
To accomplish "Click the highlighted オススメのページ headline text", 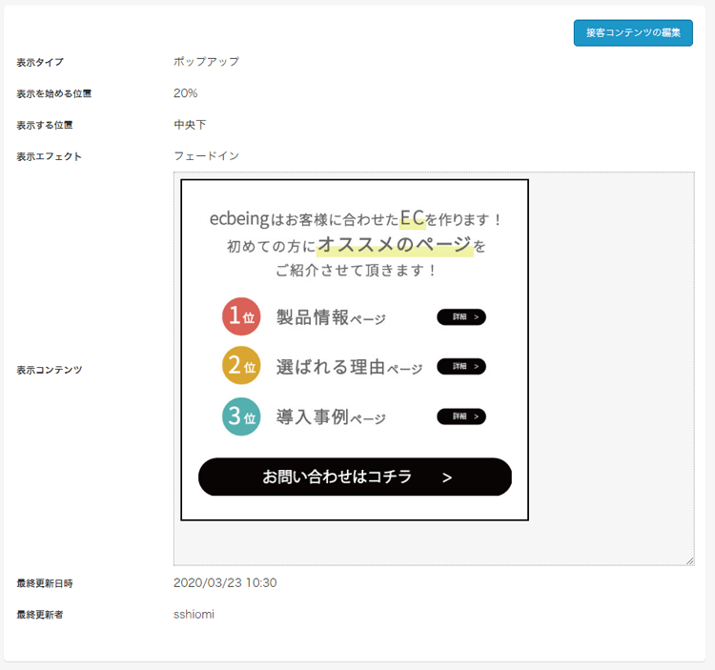I will (x=395, y=245).
